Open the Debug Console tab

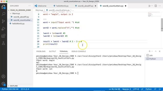79,51
